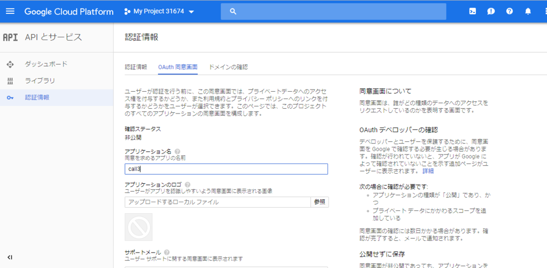Open ダッシュボード in the sidebar
The width and height of the screenshot is (547, 268).
pyautogui.click(x=46, y=64)
